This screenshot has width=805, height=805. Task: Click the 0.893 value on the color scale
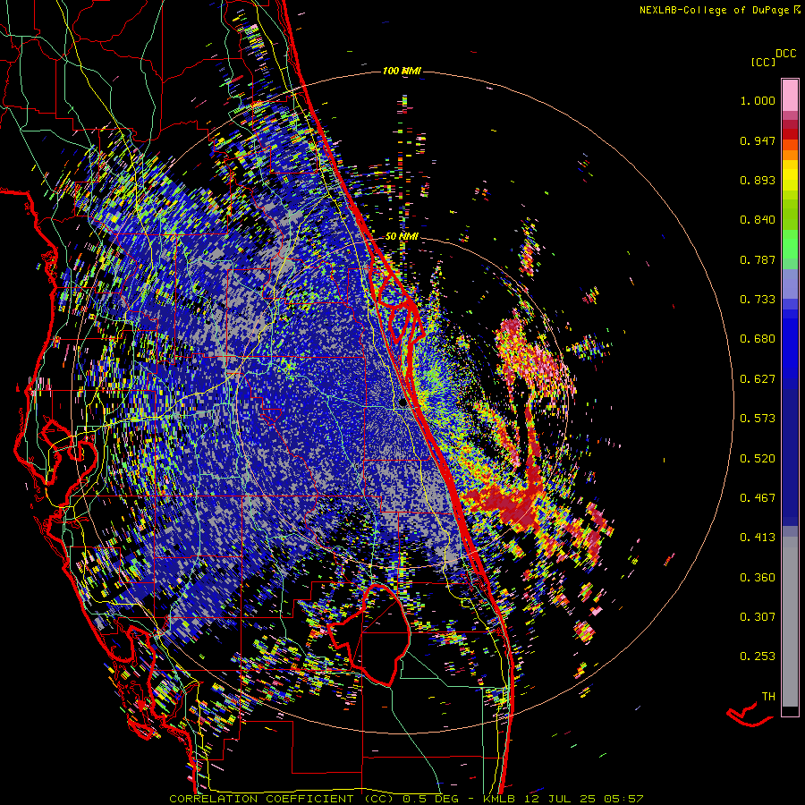click(758, 180)
